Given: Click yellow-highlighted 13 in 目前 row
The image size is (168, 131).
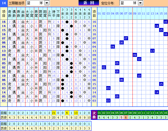Looking at the screenshot, I should click(x=76, y=113).
